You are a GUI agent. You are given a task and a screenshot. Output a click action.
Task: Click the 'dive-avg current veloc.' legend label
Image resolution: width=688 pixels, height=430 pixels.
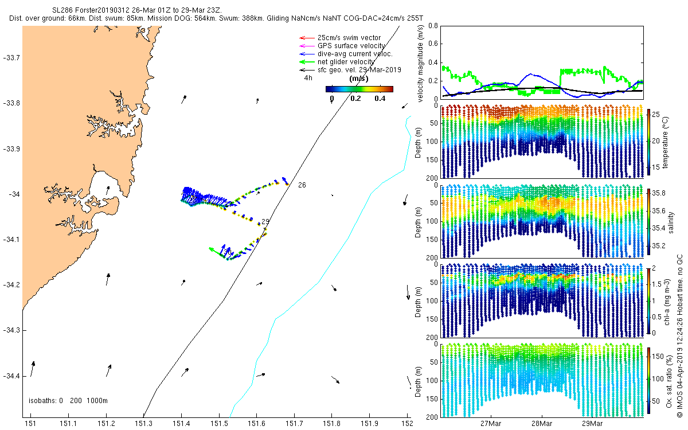click(355, 54)
